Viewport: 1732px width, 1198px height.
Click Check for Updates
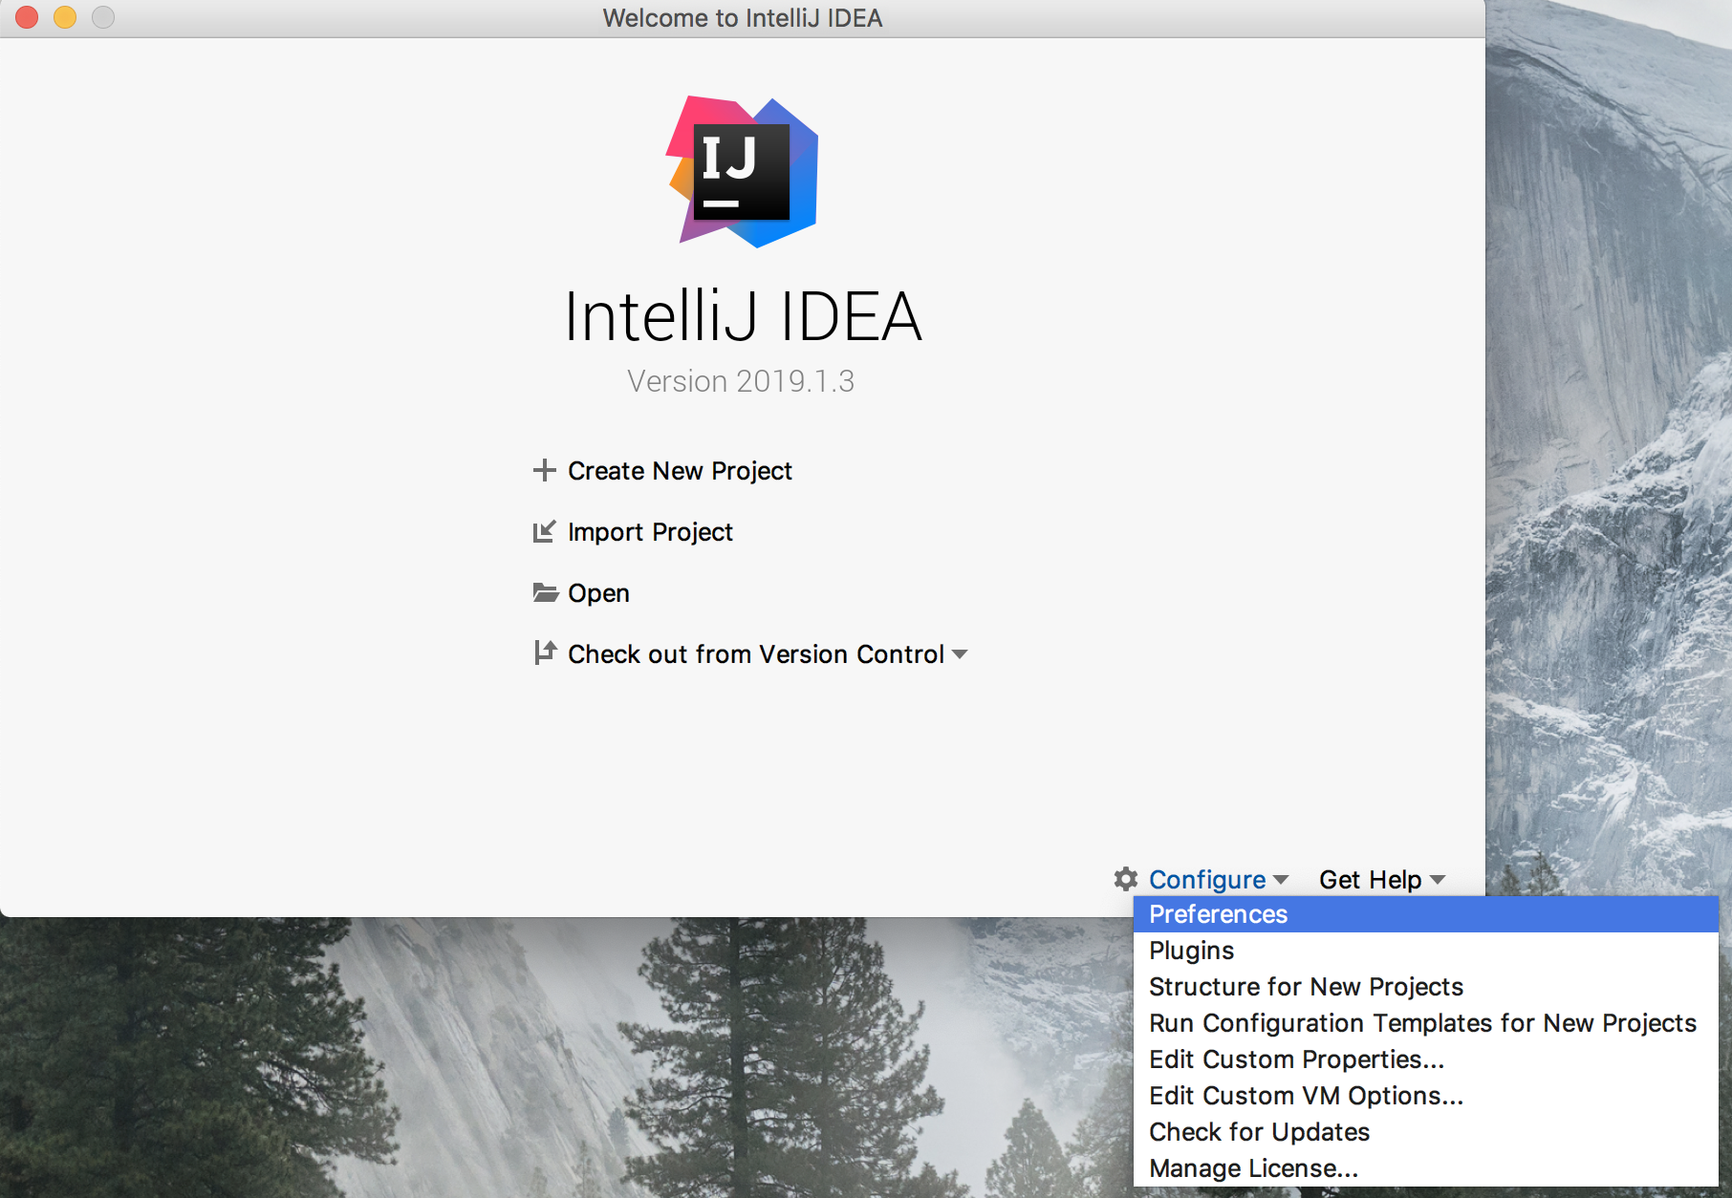point(1425,1132)
